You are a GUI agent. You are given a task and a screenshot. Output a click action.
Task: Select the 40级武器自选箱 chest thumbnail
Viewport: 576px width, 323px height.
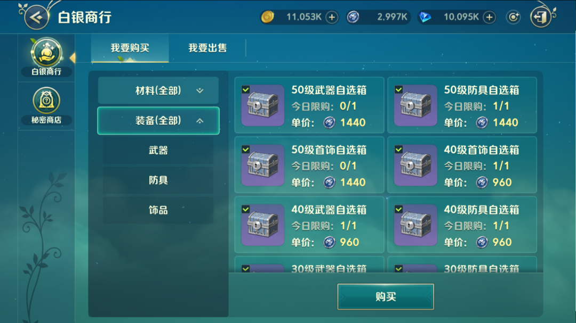pos(262,225)
